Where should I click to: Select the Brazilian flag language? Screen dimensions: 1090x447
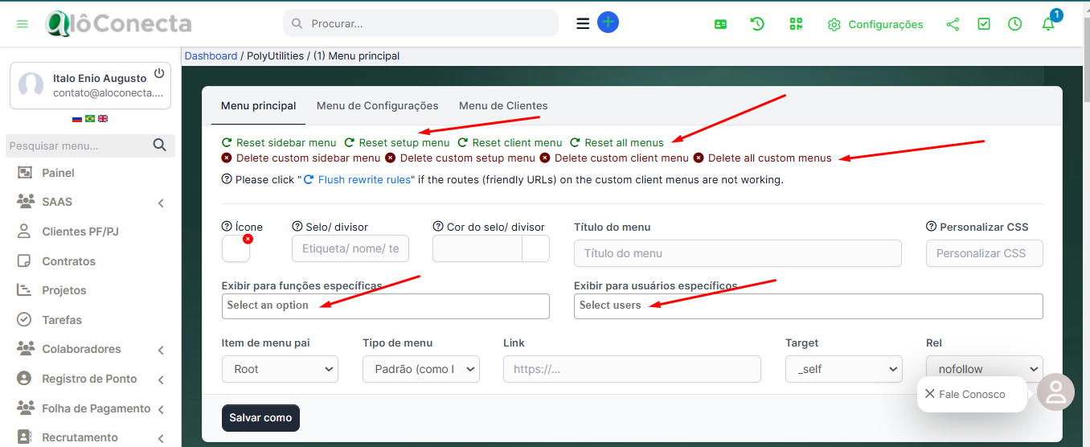[x=90, y=119]
